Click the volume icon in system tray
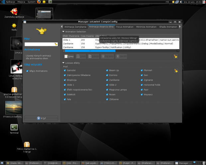Viewport: 206px width, 165px height. pyautogui.click(x=181, y=2)
